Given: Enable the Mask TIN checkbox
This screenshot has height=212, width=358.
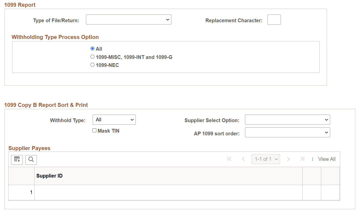Looking at the screenshot, I should click(x=94, y=131).
